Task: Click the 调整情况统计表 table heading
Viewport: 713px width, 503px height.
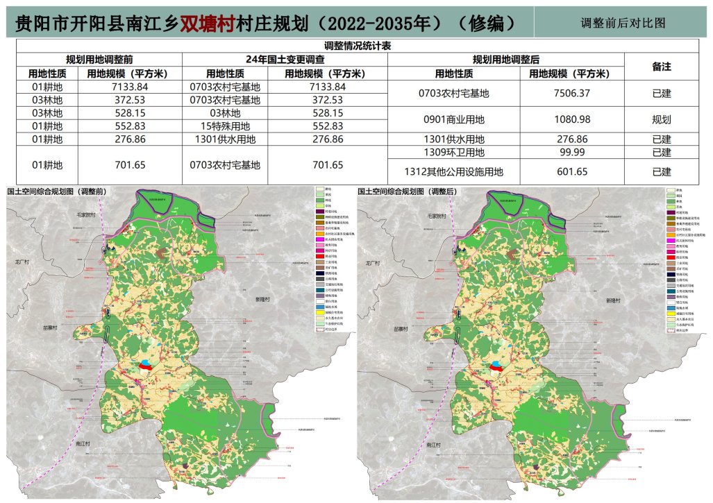Action: click(x=358, y=46)
